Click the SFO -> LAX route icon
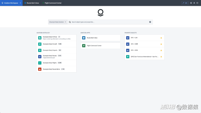201x113 pixels. [x=128, y=38]
